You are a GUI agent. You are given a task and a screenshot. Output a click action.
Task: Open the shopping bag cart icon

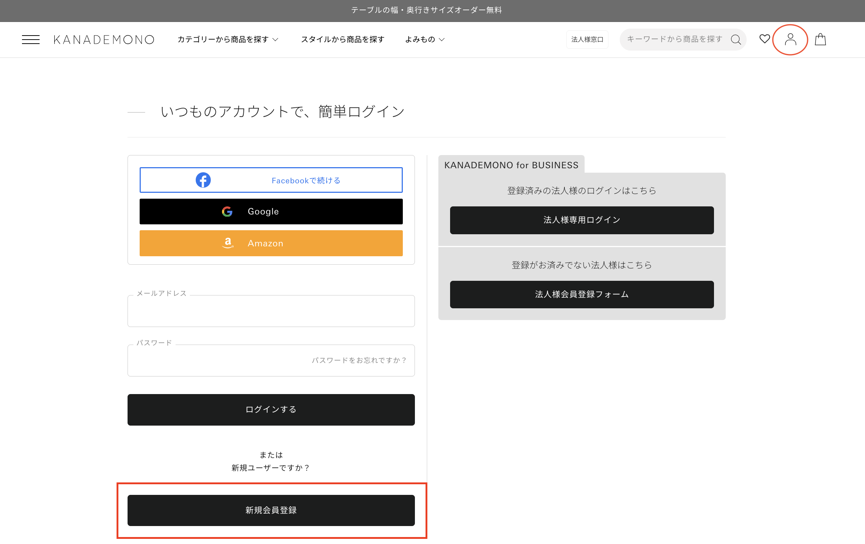pyautogui.click(x=820, y=40)
